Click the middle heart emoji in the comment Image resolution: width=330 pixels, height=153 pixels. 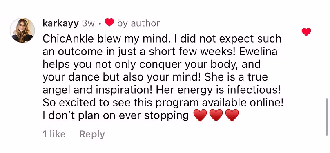click(216, 115)
